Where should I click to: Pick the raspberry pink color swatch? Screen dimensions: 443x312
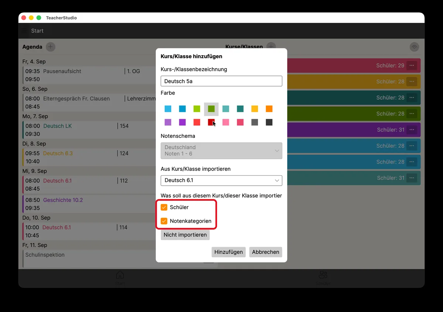coord(240,122)
